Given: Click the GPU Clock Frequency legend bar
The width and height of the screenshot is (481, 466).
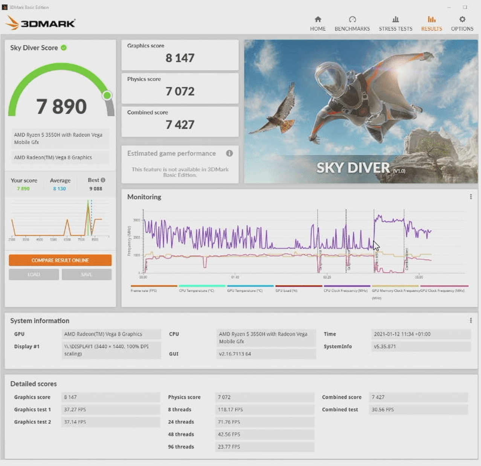Looking at the screenshot, I should click(444, 286).
